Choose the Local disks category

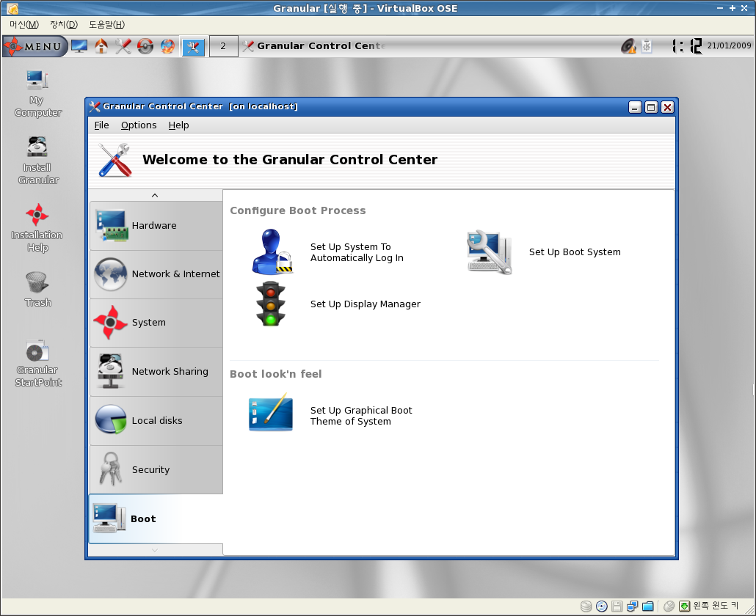pos(156,420)
